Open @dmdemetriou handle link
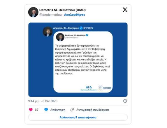 [50, 15]
